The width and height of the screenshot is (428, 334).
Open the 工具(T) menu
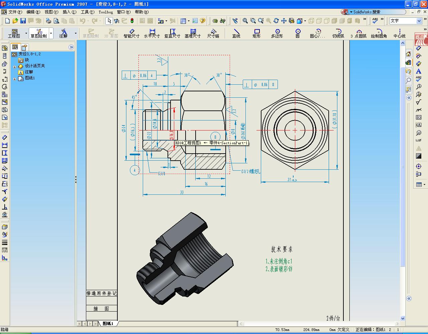click(88, 12)
